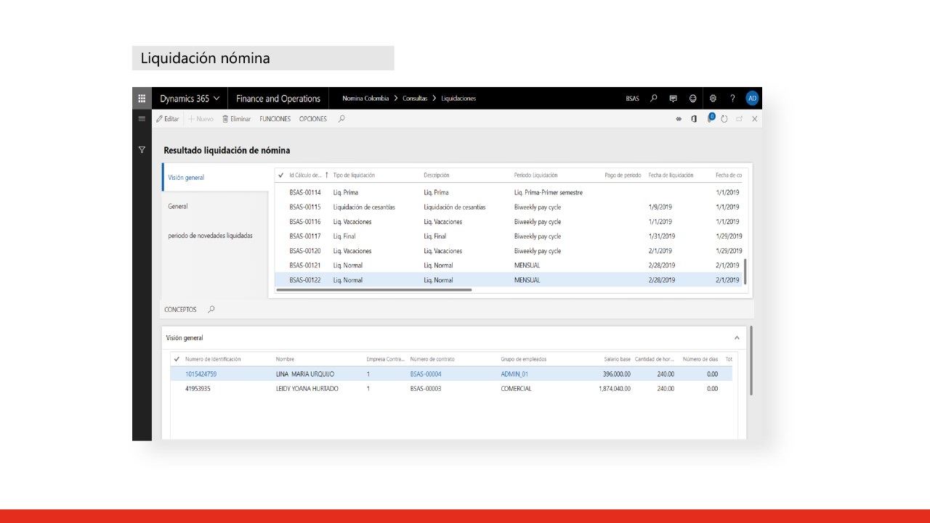
Task: Collapse the lower Visión general section
Action: (x=737, y=337)
